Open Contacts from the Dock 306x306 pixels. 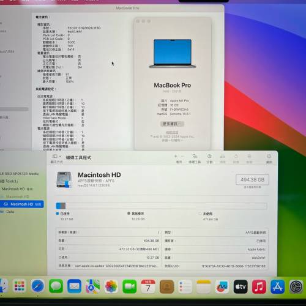coord(166,286)
